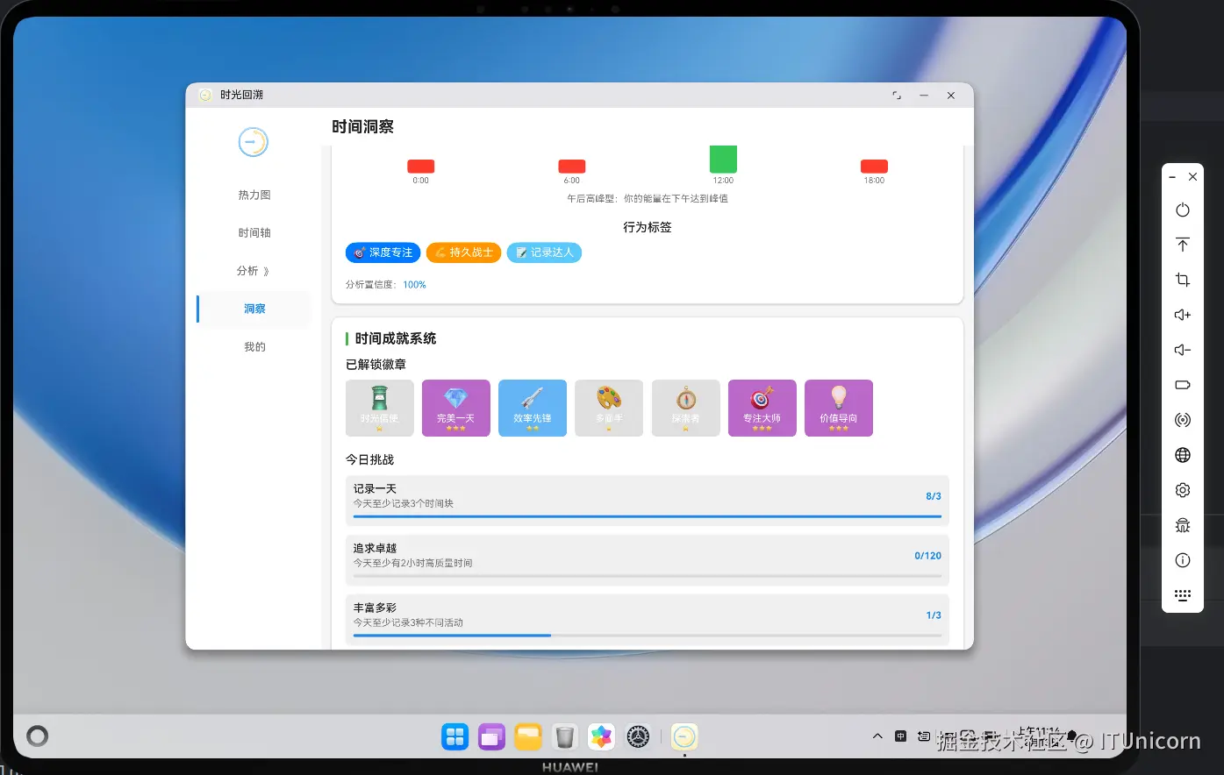The width and height of the screenshot is (1224, 775).
Task: Click the 0:00 red energy bar
Action: (421, 167)
